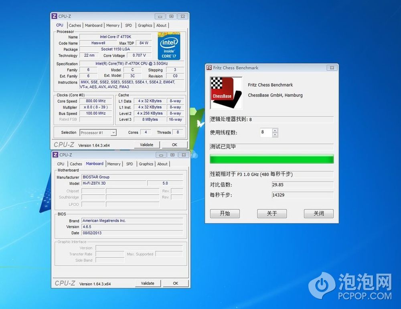
Task: Open Graphics tab in lower CPU-Z window
Action: (x=146, y=164)
